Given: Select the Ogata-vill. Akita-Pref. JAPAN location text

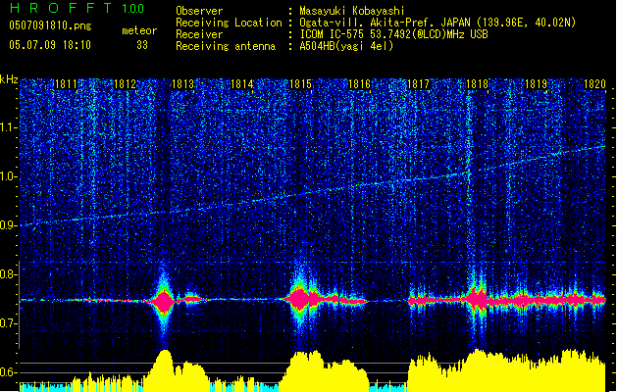Looking at the screenshot, I should 437,23.
